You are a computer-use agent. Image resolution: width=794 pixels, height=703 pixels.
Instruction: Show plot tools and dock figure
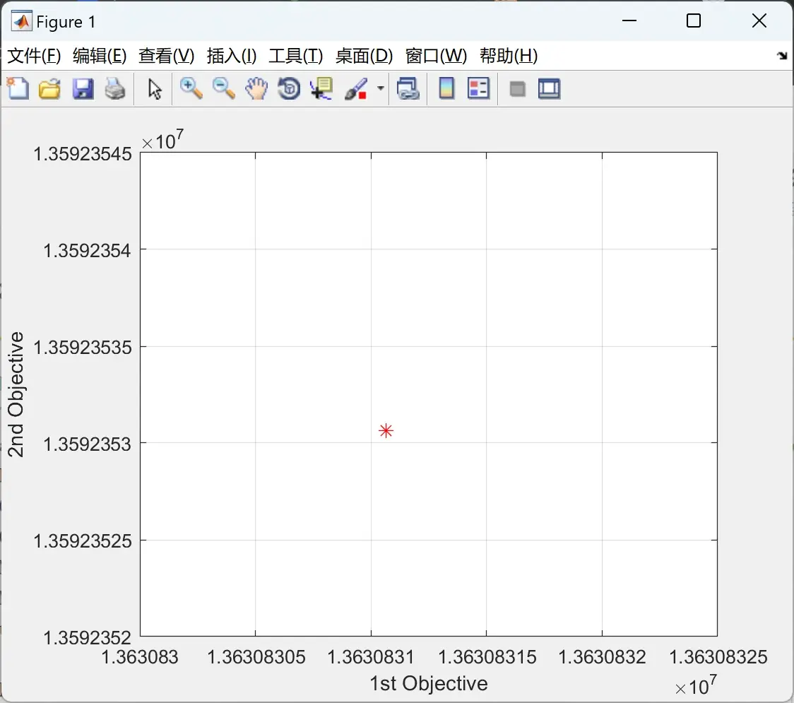549,88
